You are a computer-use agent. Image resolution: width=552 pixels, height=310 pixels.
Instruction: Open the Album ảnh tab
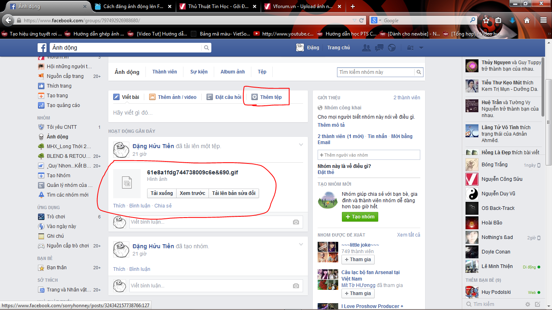(x=232, y=72)
